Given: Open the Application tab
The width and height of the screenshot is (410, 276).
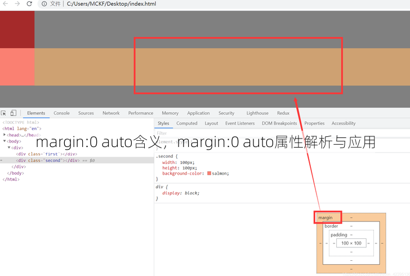Looking at the screenshot, I should pyautogui.click(x=198, y=113).
